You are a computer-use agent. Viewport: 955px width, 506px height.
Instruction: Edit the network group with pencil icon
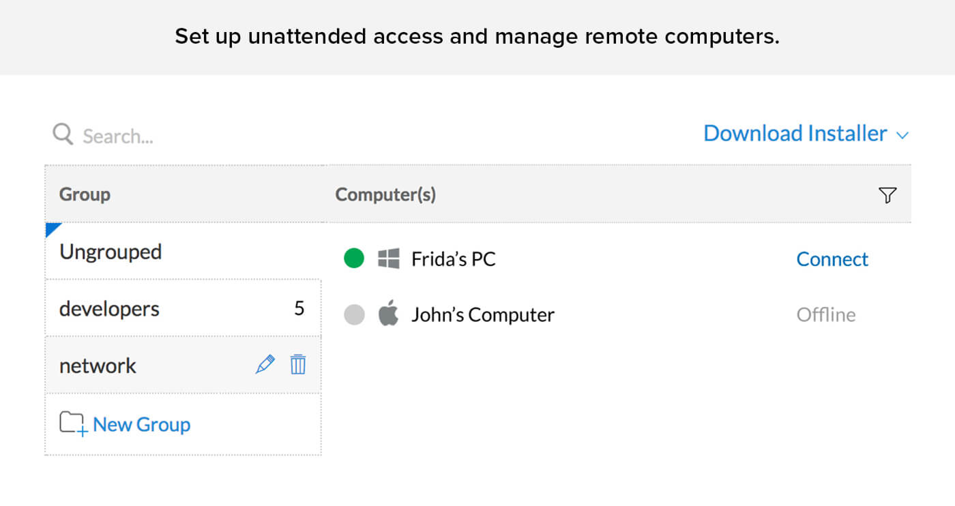tap(265, 365)
